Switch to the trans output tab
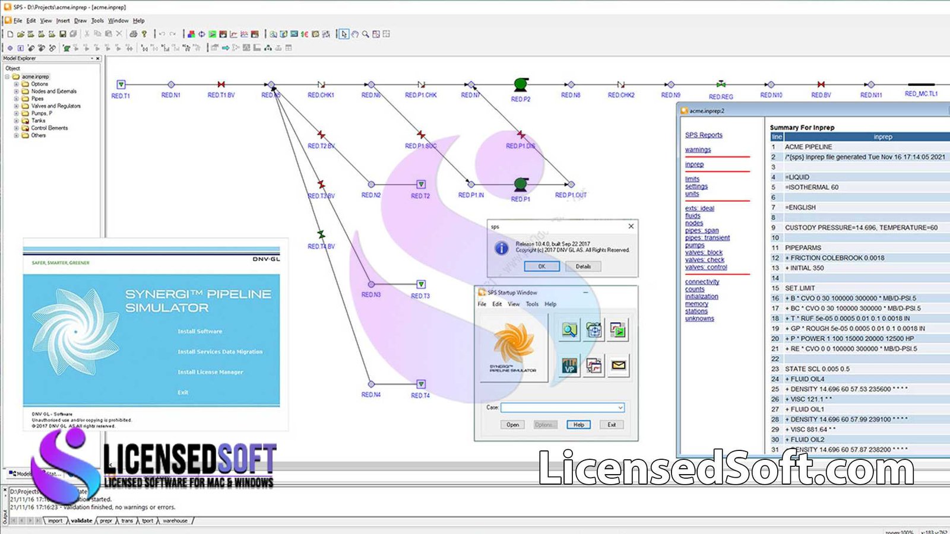950x534 pixels. 127,521
